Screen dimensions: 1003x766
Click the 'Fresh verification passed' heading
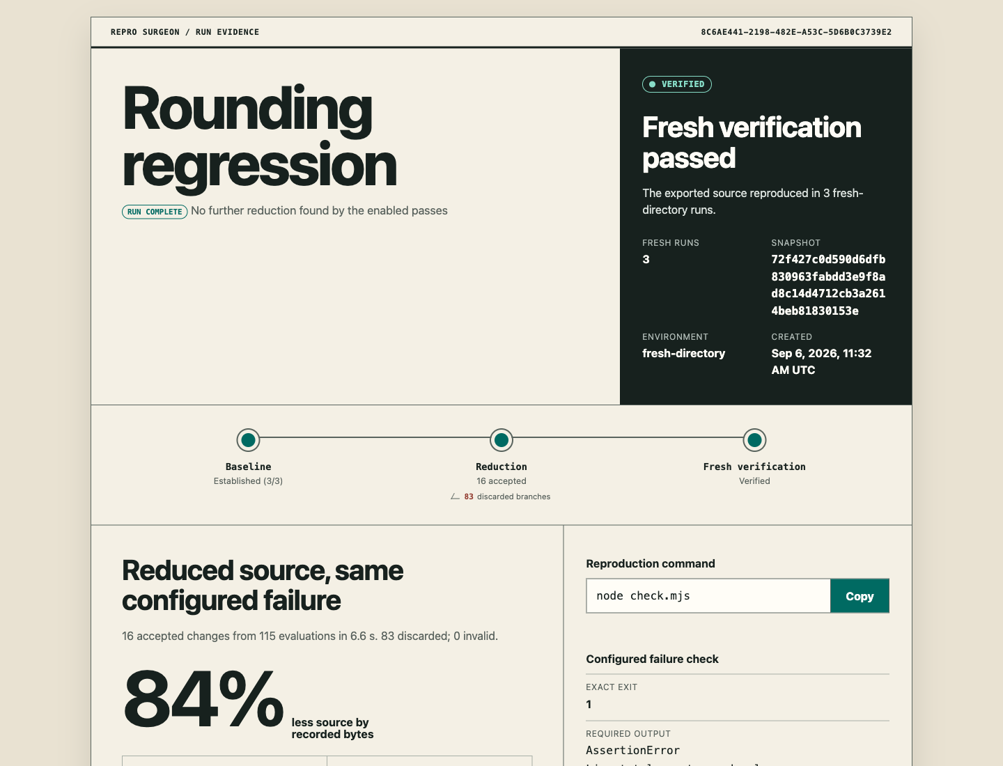[752, 143]
